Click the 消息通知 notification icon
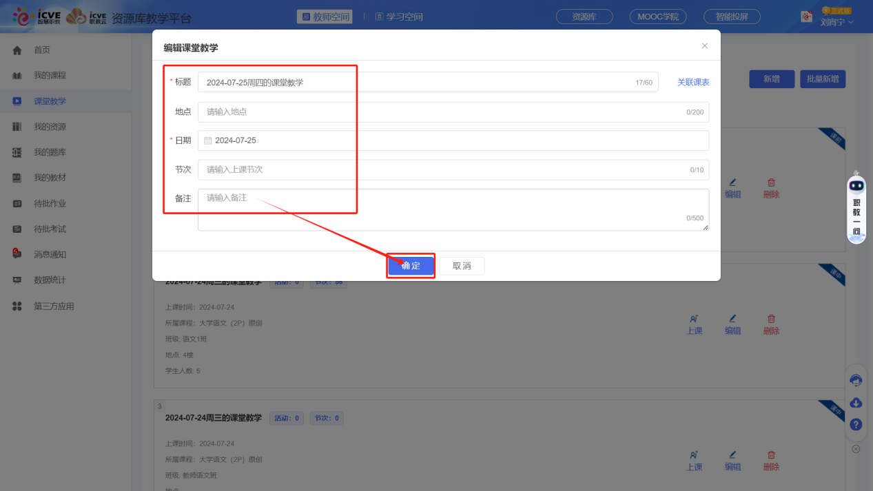The width and height of the screenshot is (873, 491). coord(17,254)
